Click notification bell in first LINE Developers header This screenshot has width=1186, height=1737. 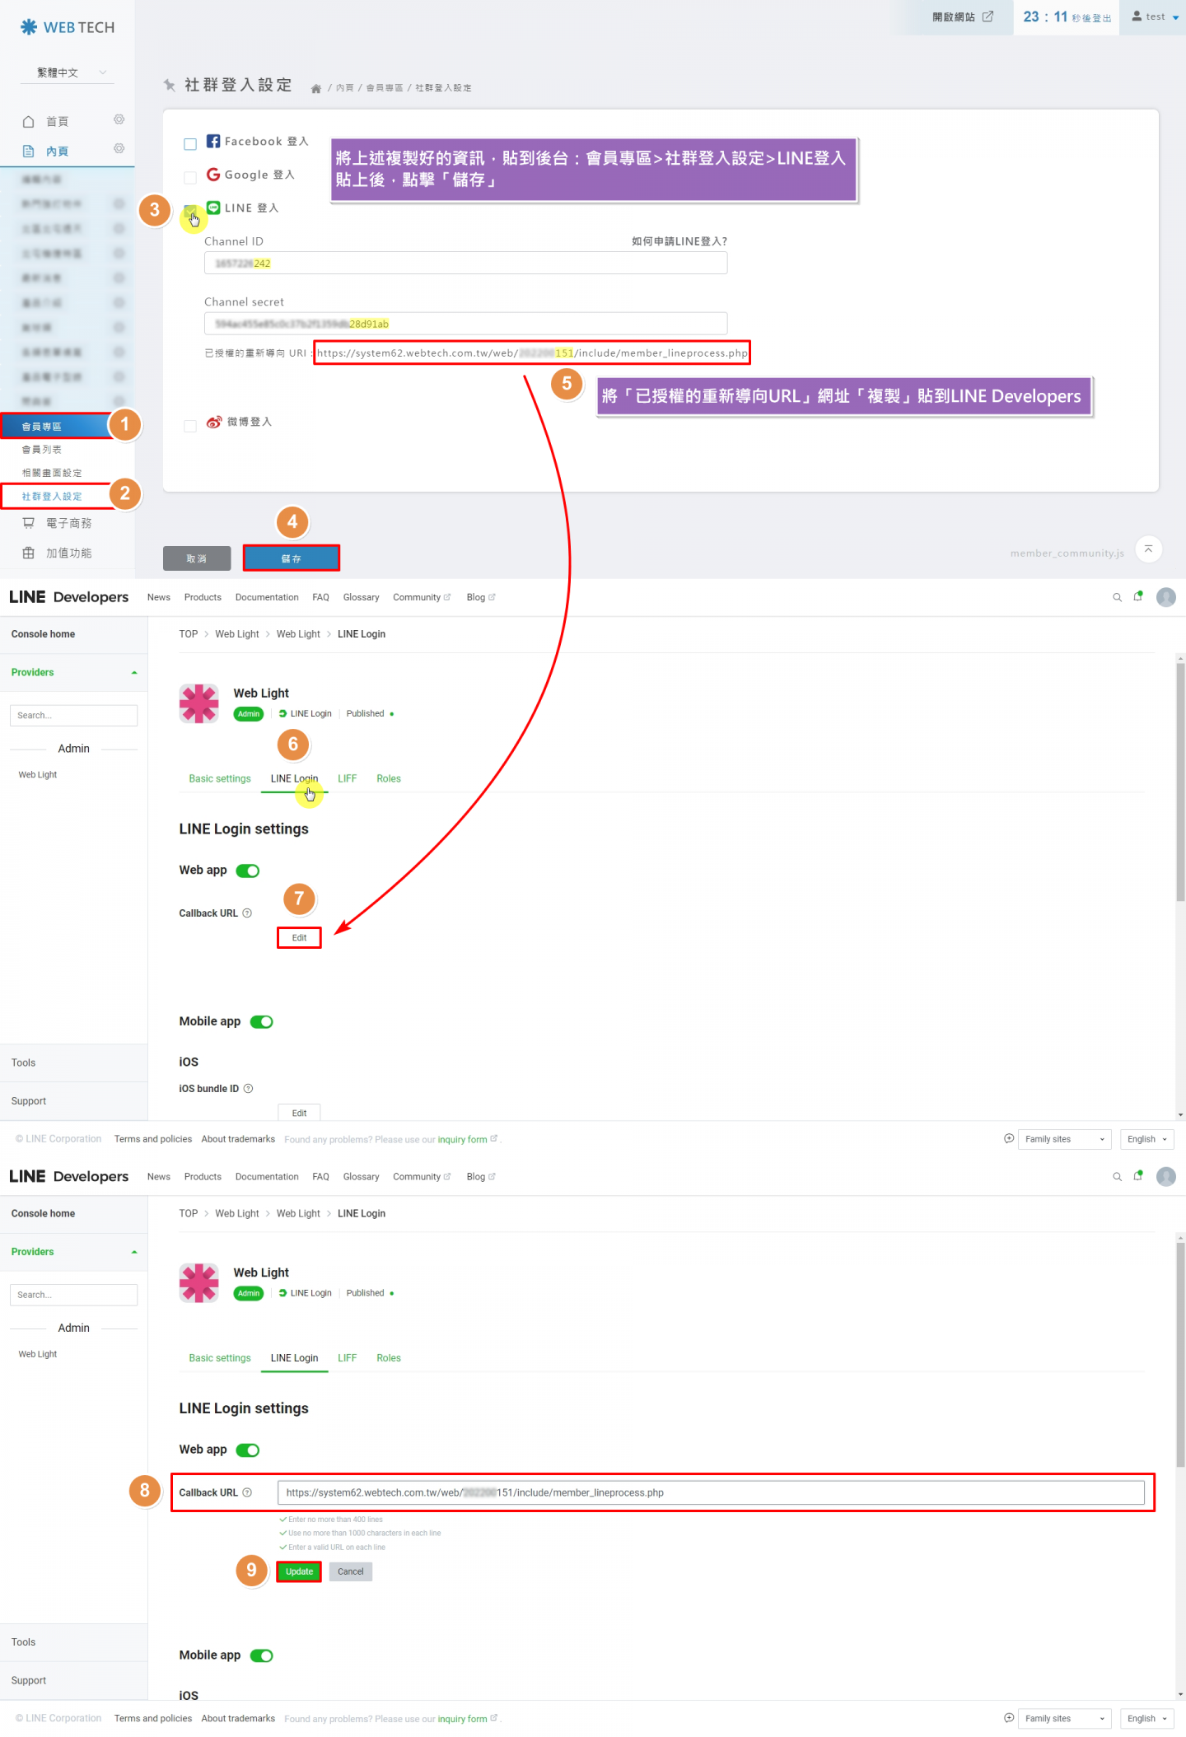(1138, 597)
